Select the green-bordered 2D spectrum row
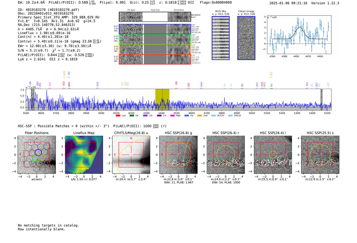The image size is (357, 243). [x=155, y=39]
